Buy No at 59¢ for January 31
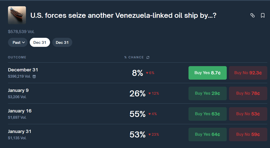This screenshot has height=148, width=270. [x=248, y=134]
